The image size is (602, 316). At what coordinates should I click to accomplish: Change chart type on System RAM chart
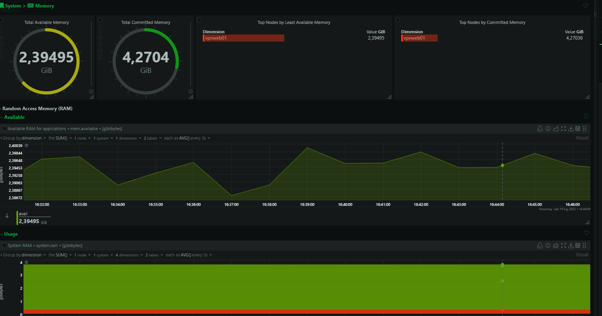[x=556, y=245]
